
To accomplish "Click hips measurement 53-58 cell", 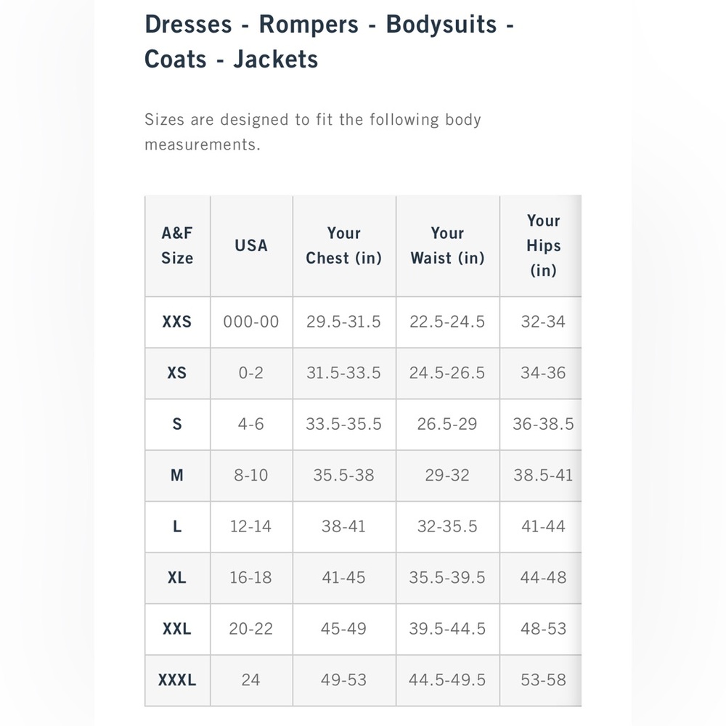I will coord(543,680).
